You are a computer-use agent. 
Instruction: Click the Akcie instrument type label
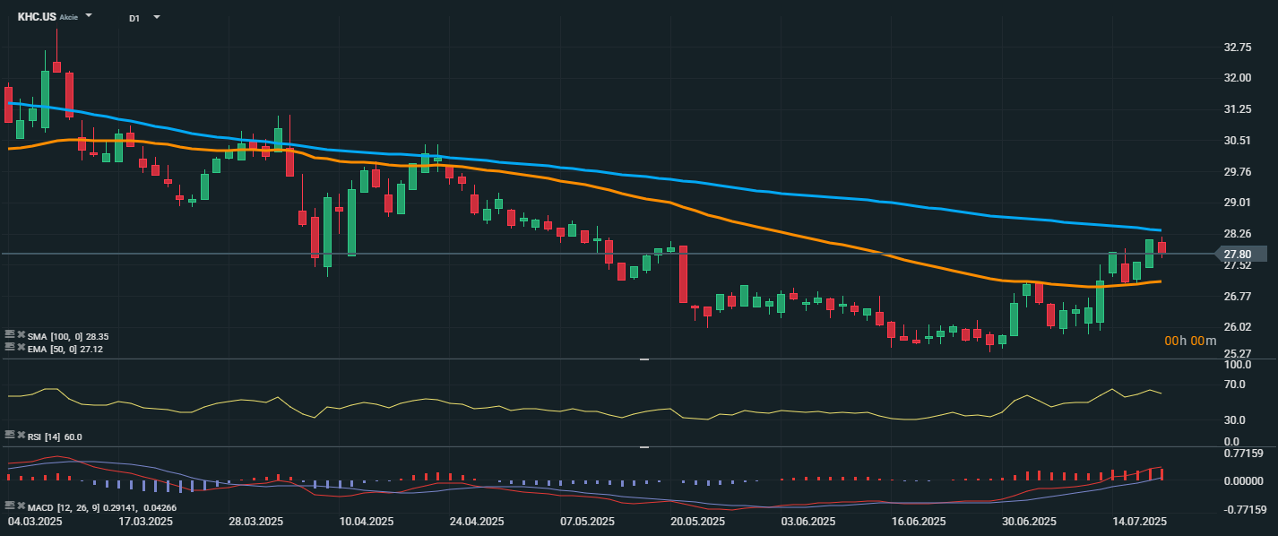pyautogui.click(x=69, y=18)
